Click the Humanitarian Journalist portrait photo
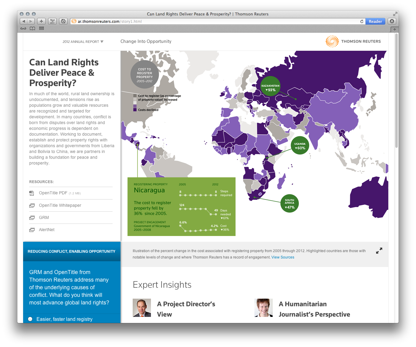The height and width of the screenshot is (347, 416). (264, 308)
